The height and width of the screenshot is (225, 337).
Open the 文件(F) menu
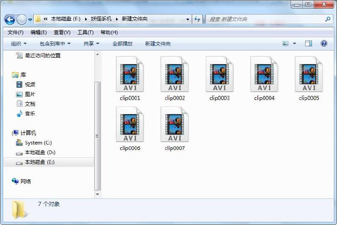pos(15,32)
